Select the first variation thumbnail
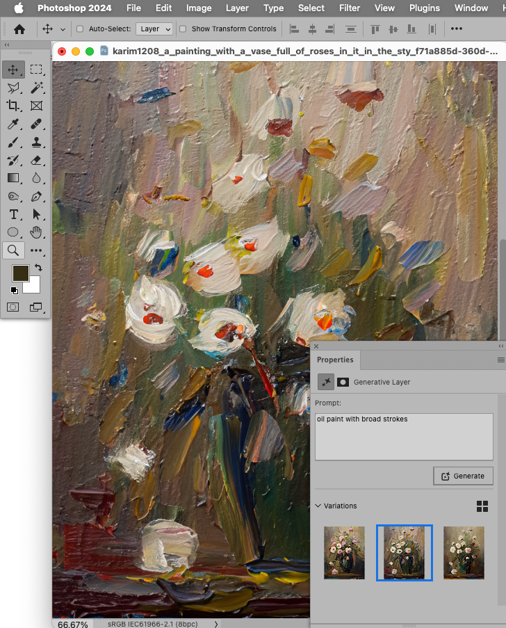Viewport: 506px width, 628px height. [x=344, y=553]
